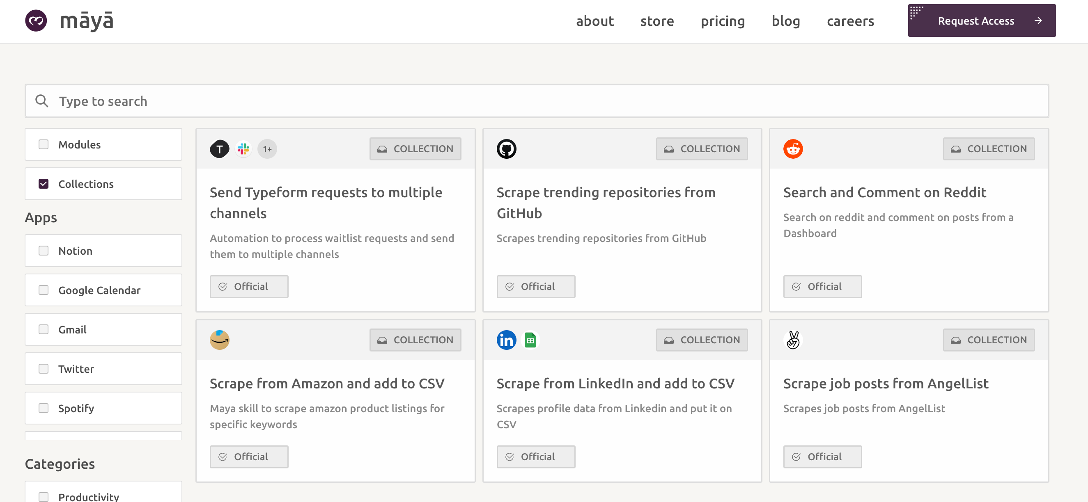
Task: Open 'Search and Comment on Reddit' title
Action: [884, 192]
